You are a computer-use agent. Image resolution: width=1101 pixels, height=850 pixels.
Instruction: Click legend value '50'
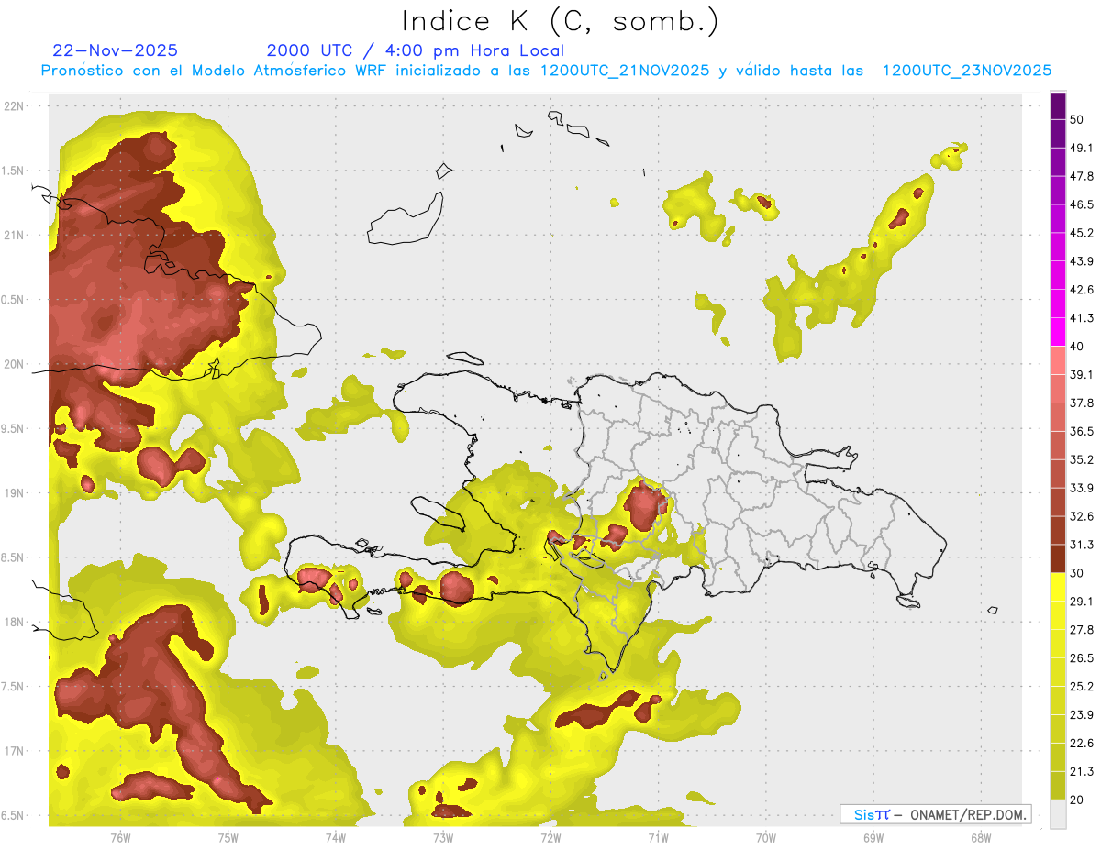pyautogui.click(x=1077, y=120)
